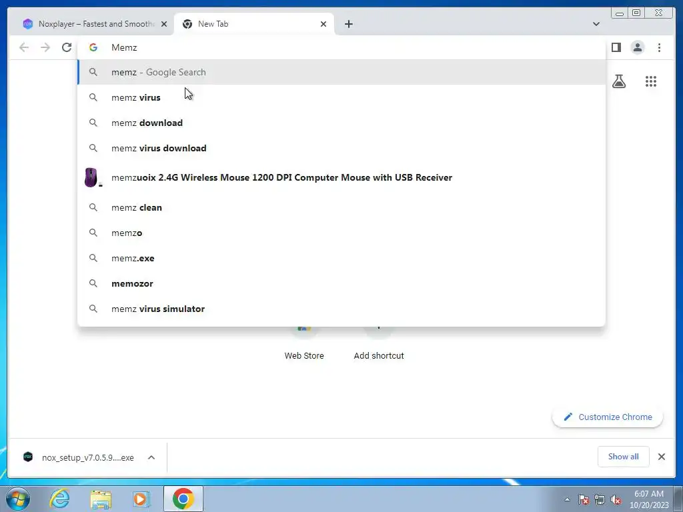Click the nox icon in the downloads bar
The image size is (683, 512).
tap(28, 457)
